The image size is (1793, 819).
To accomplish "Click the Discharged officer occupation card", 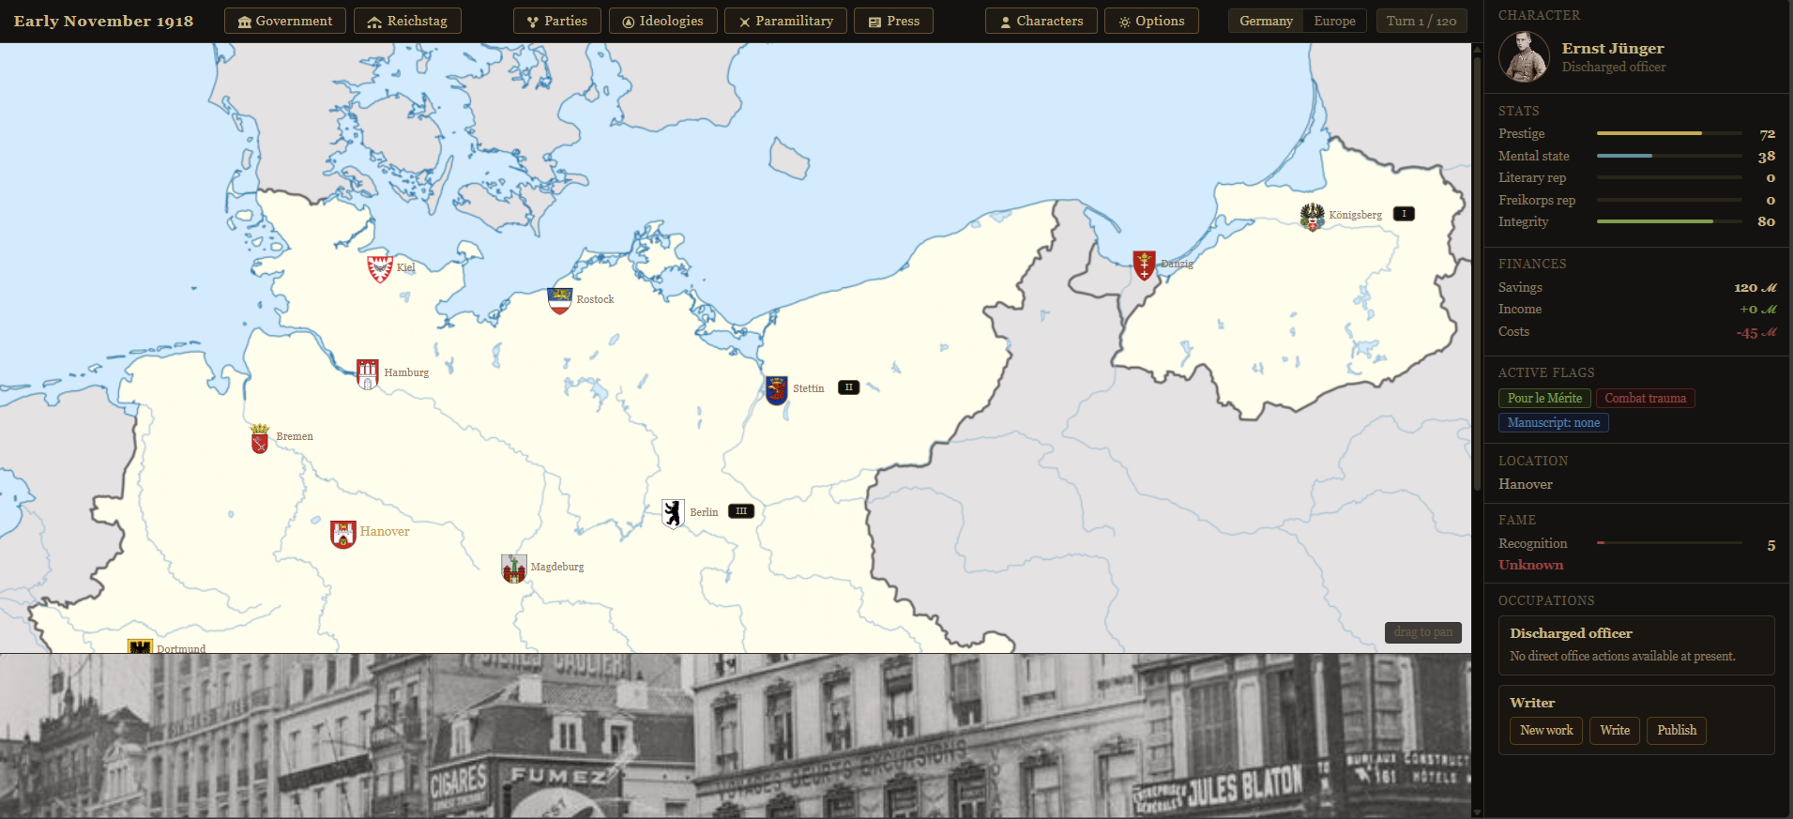I will 1636,645.
